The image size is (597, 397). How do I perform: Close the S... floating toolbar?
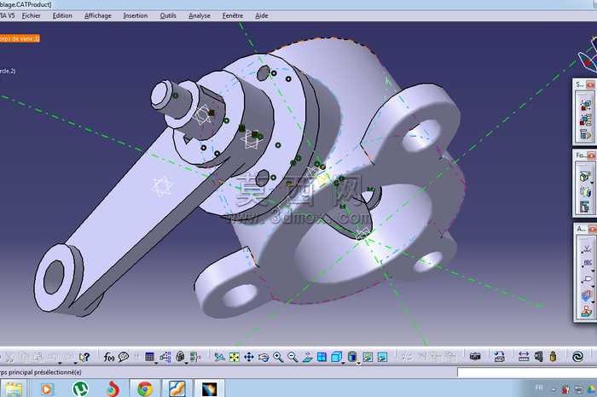(x=590, y=85)
